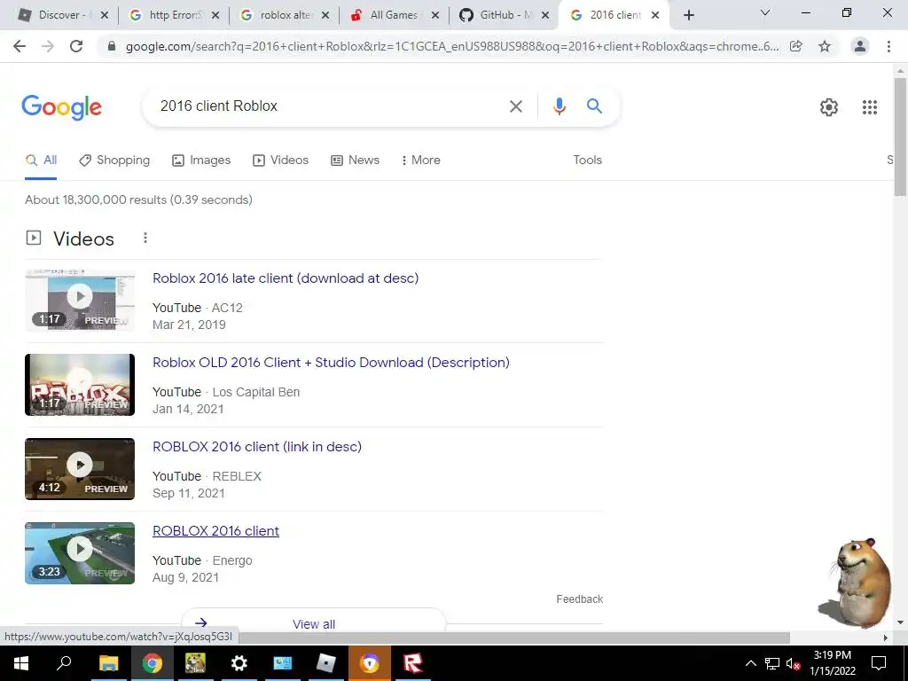Open the Chrome profile avatar menu
The width and height of the screenshot is (908, 681).
tap(860, 46)
